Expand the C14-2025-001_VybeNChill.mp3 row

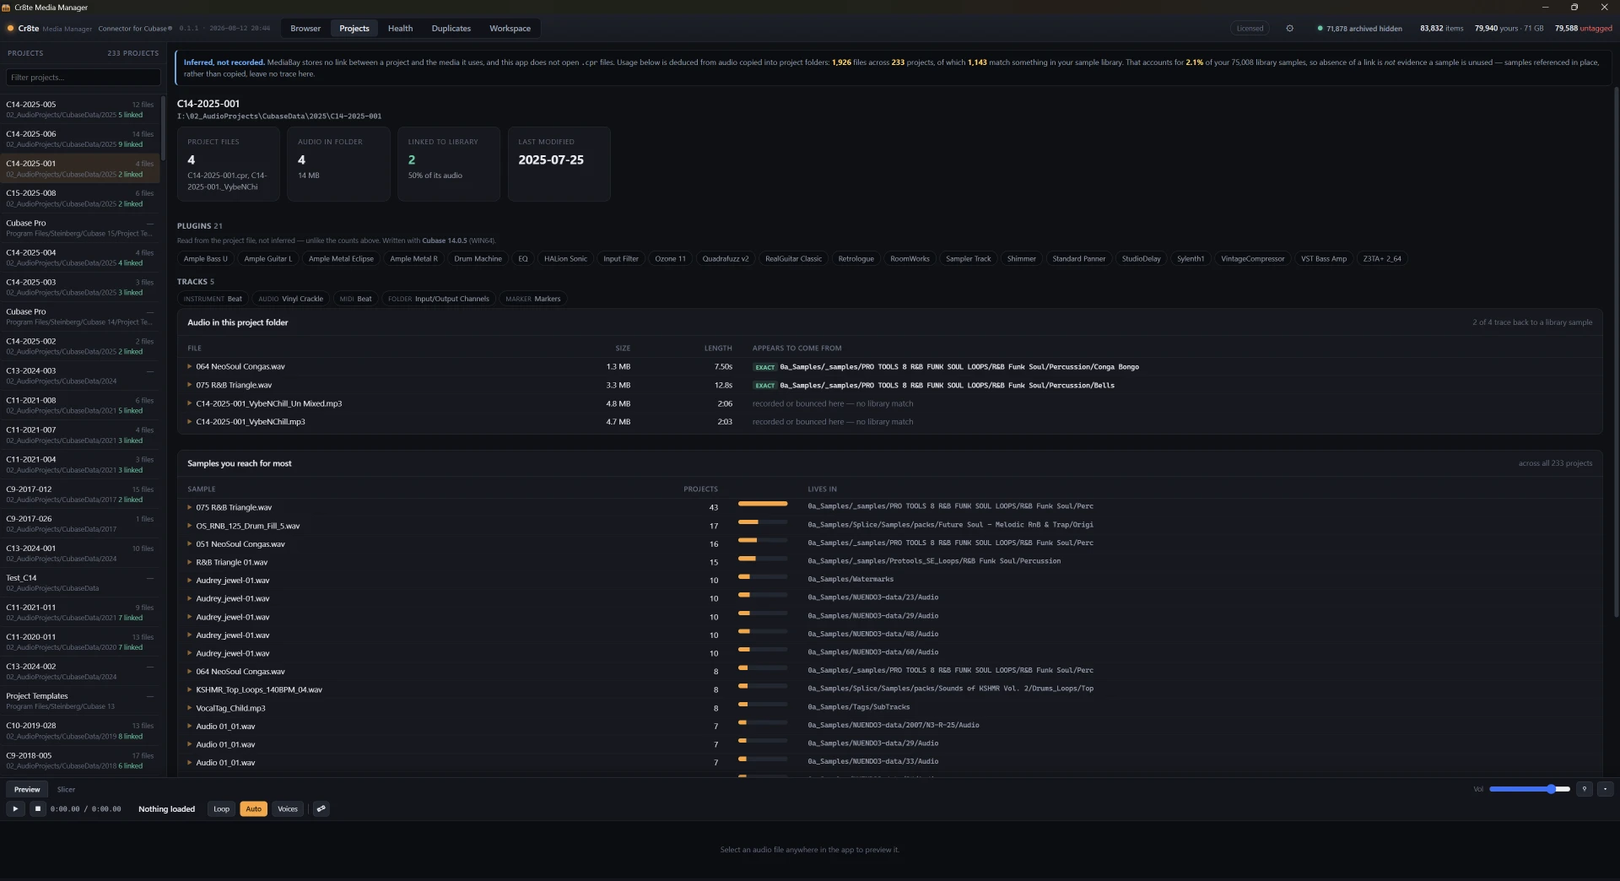[190, 421]
